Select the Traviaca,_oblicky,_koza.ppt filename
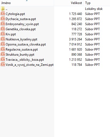The height and width of the screenshot is (137, 110). (x=25, y=60)
